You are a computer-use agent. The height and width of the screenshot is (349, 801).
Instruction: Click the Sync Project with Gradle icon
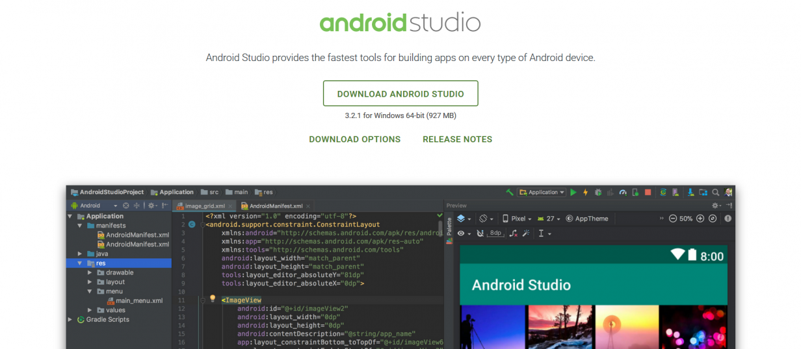[x=663, y=193]
